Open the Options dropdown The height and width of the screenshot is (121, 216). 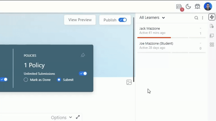(61, 118)
